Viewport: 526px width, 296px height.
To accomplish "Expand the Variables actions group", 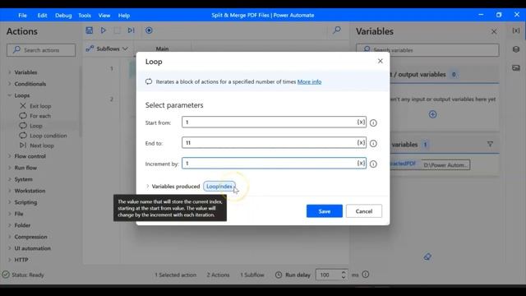I will 9,72.
